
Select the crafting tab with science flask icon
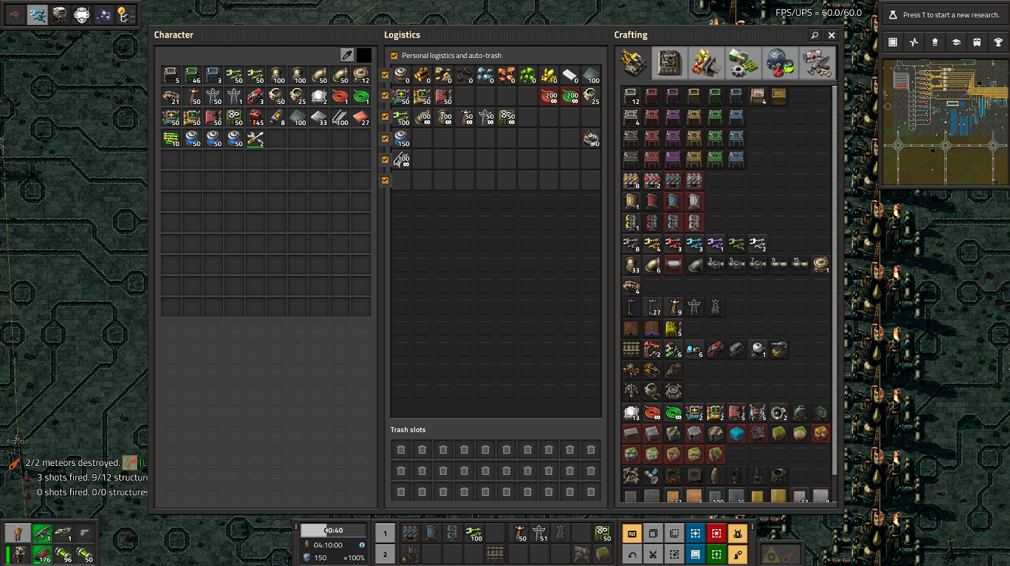[x=779, y=62]
